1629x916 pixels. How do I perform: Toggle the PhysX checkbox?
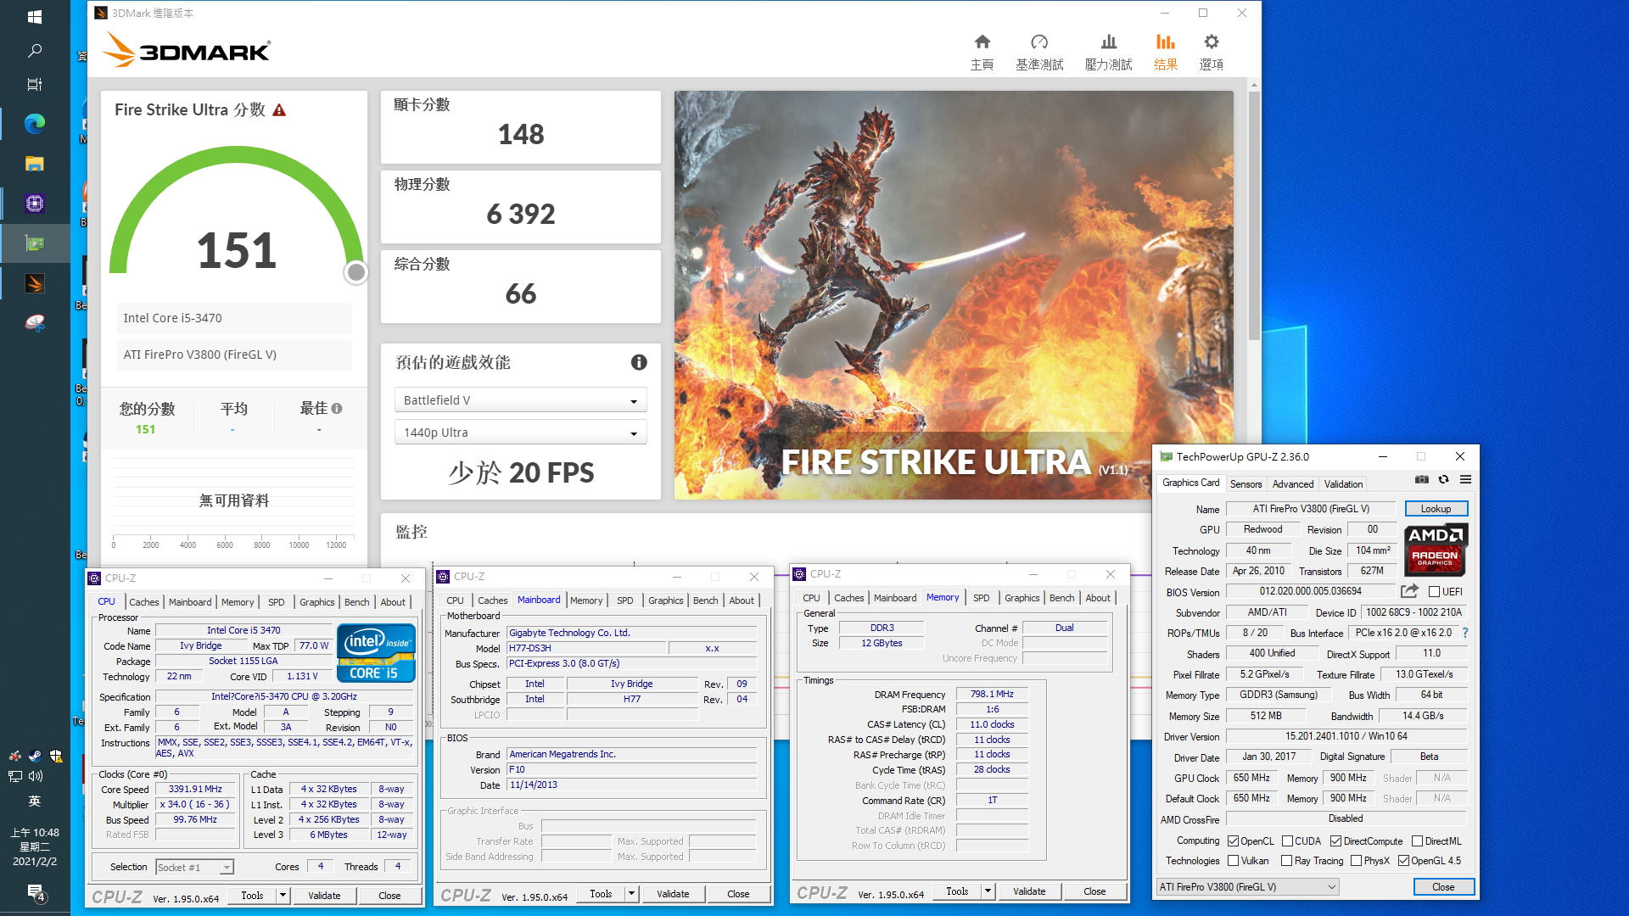pos(1356,861)
